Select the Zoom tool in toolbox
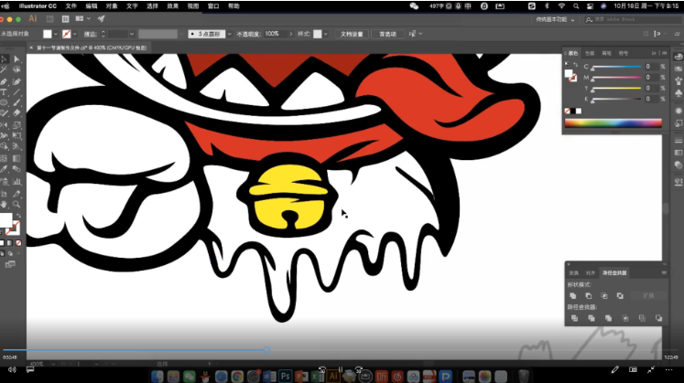Viewport: 684px width, 383px height. point(16,204)
